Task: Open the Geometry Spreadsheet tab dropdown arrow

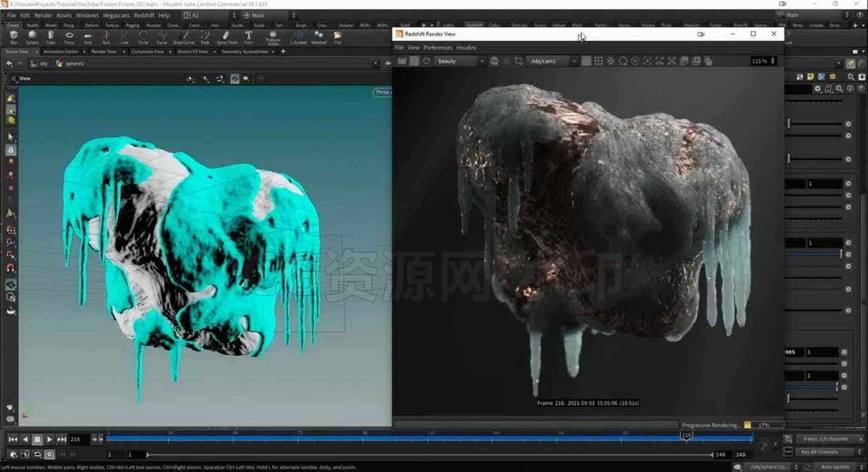Action: pyautogui.click(x=273, y=52)
